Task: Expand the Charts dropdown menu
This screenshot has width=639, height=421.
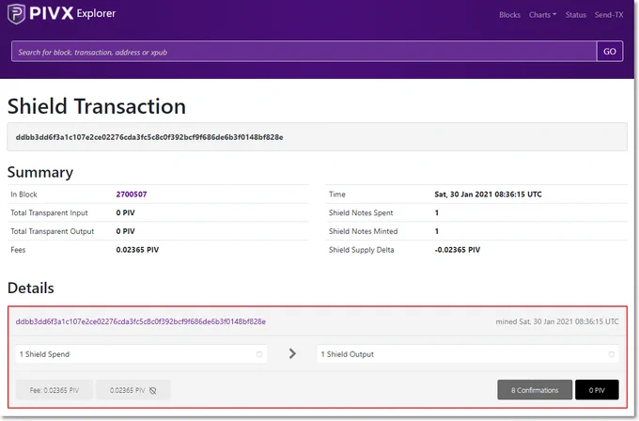Action: (542, 15)
